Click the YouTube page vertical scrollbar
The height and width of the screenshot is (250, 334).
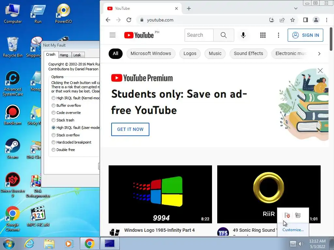click(331, 39)
